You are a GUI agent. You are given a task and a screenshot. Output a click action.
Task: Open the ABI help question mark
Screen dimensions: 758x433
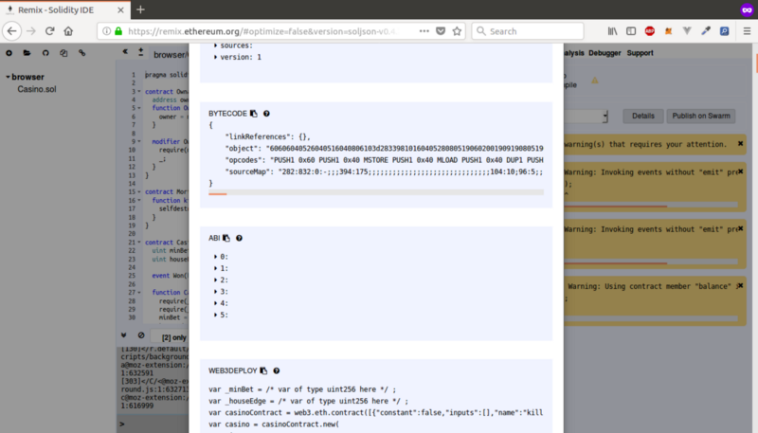click(239, 238)
